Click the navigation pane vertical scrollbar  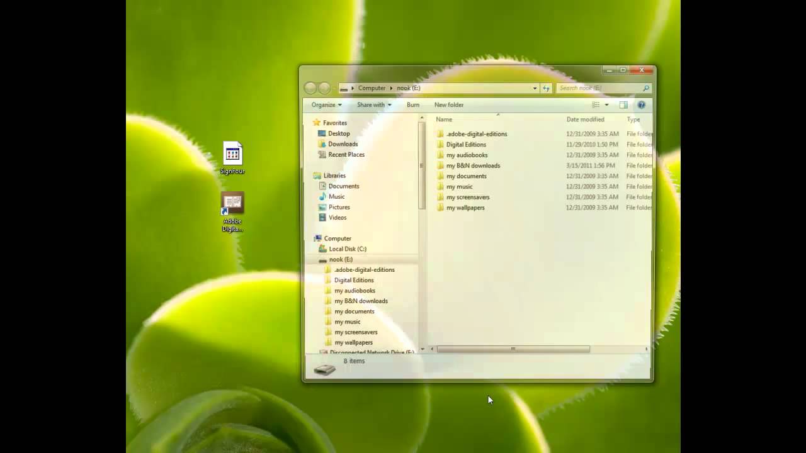click(422, 165)
